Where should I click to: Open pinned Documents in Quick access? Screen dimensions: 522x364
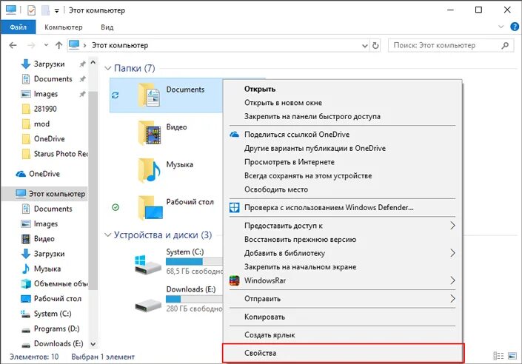coord(53,79)
